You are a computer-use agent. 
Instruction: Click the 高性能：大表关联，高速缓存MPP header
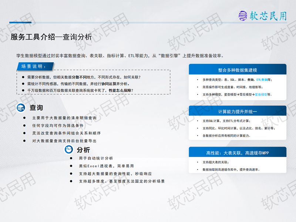[x=238, y=152]
